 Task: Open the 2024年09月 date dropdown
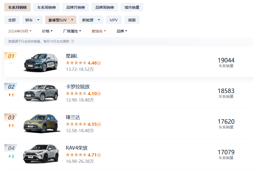[x=20, y=31]
